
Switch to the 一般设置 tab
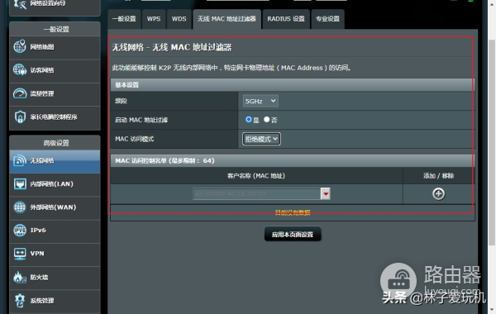pyautogui.click(x=124, y=19)
